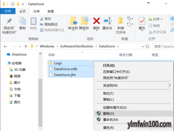The image size is (174, 131).
Task: Choose 创建快捷方式(S) in context menu
Action: tap(133, 107)
